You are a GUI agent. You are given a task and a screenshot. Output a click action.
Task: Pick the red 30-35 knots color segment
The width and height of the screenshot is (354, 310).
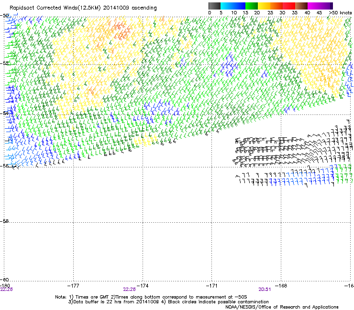coord(289,6)
